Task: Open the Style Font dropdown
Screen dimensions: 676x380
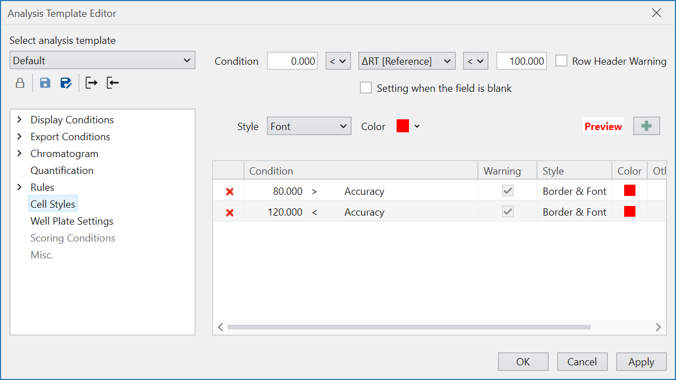Action: [309, 127]
